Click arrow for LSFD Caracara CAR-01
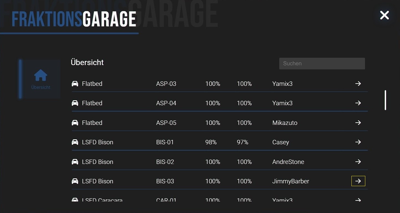400x213 pixels. pos(358,200)
